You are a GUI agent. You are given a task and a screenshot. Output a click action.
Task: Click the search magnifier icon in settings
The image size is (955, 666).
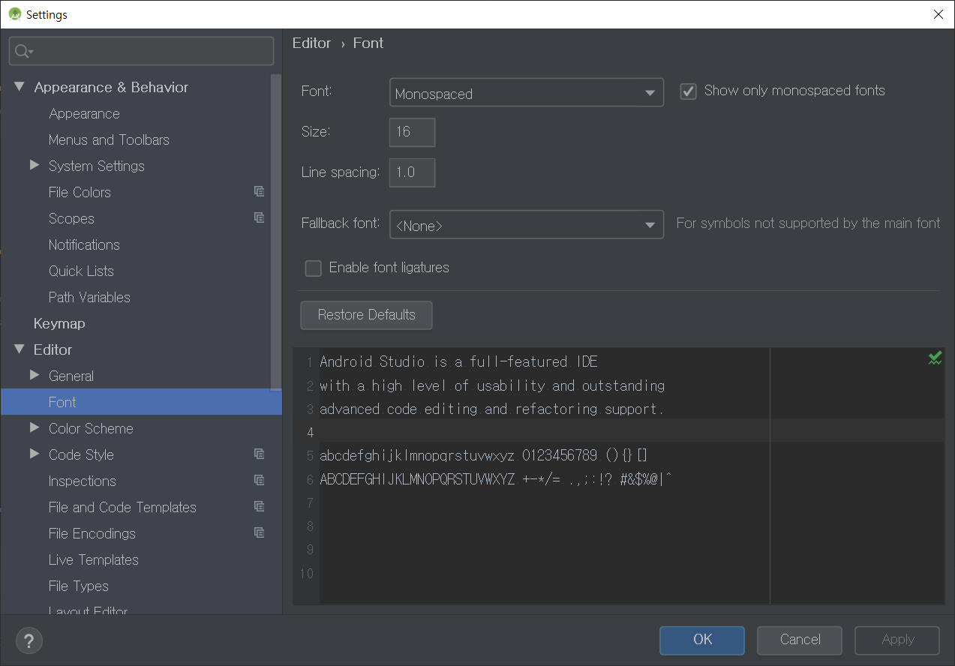(x=23, y=51)
